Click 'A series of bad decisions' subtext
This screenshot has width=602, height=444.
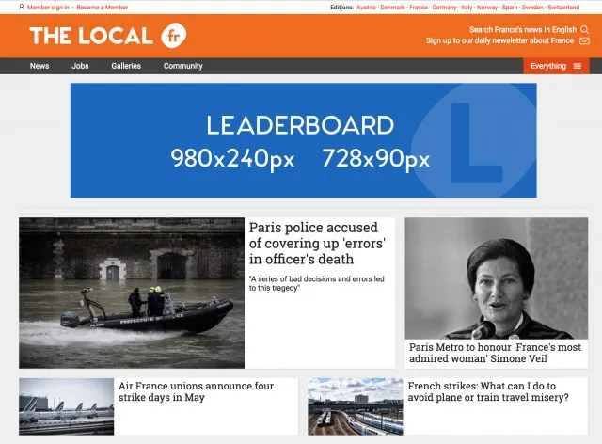(317, 283)
